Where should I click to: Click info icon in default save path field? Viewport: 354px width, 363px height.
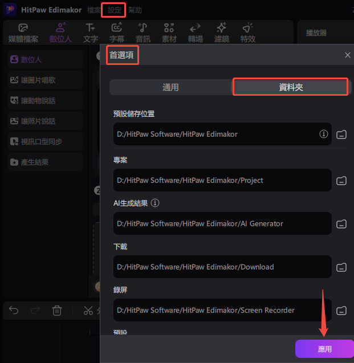(x=323, y=134)
